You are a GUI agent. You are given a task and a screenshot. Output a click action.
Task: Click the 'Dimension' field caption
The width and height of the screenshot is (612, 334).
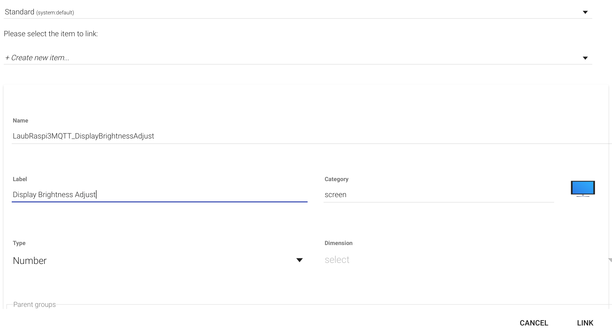339,243
